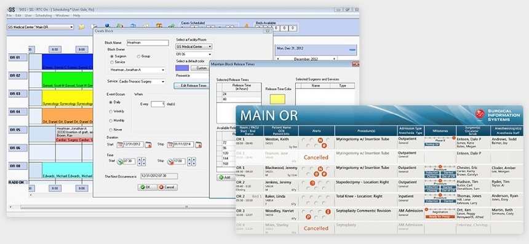The width and height of the screenshot is (529, 244).
Task: Click the Ready for Preop milestone tag
Action: [440, 217]
